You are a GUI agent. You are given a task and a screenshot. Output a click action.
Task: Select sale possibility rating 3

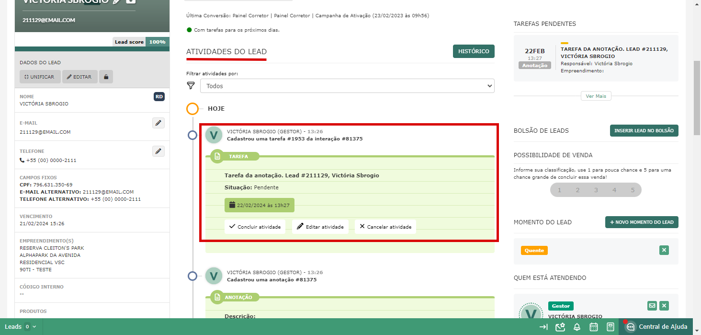click(596, 190)
